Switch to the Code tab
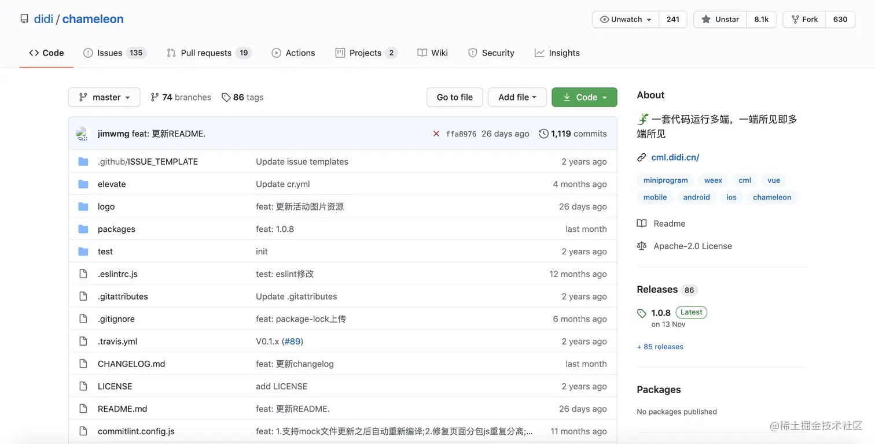 pos(46,53)
